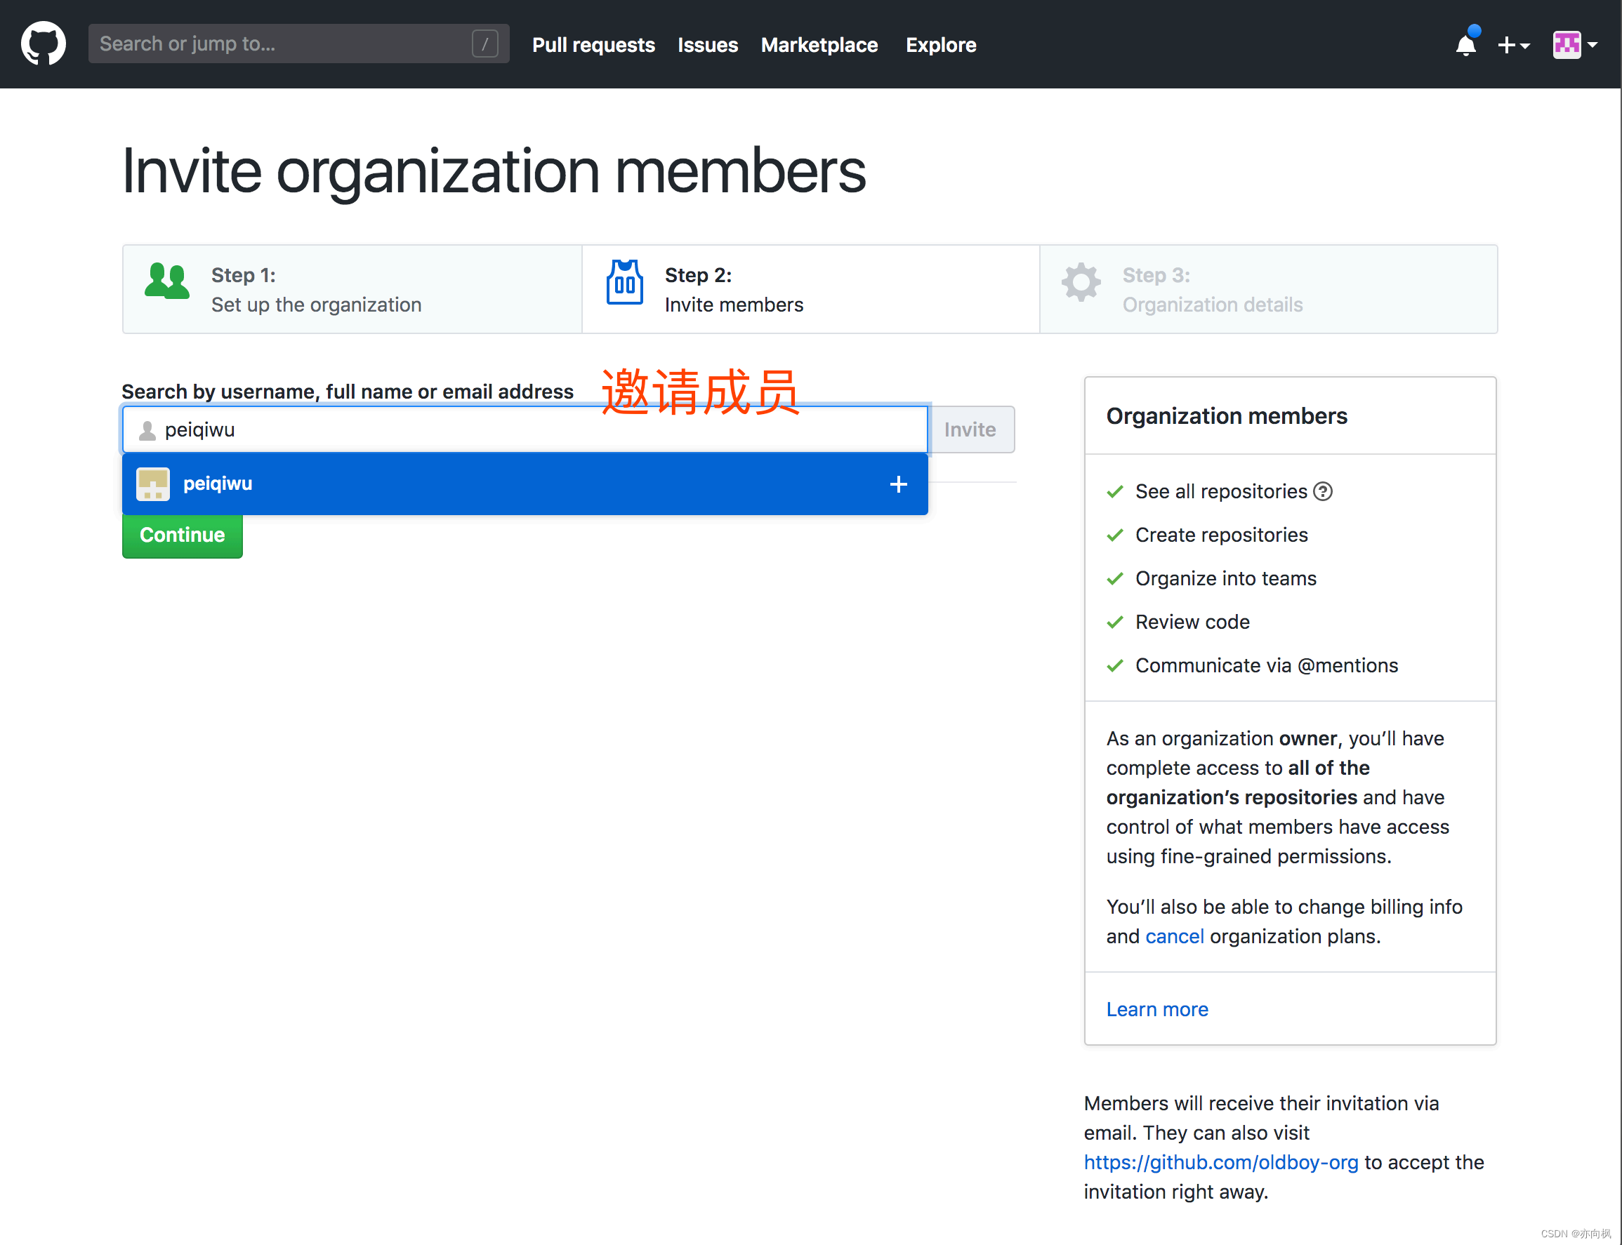Open the Explore page
1622x1245 pixels.
[x=941, y=44]
